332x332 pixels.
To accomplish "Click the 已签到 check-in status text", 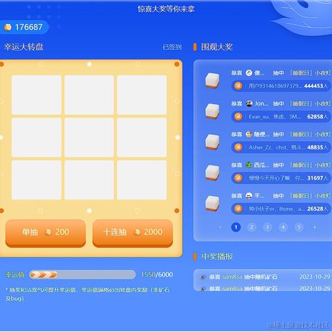I will [172, 47].
